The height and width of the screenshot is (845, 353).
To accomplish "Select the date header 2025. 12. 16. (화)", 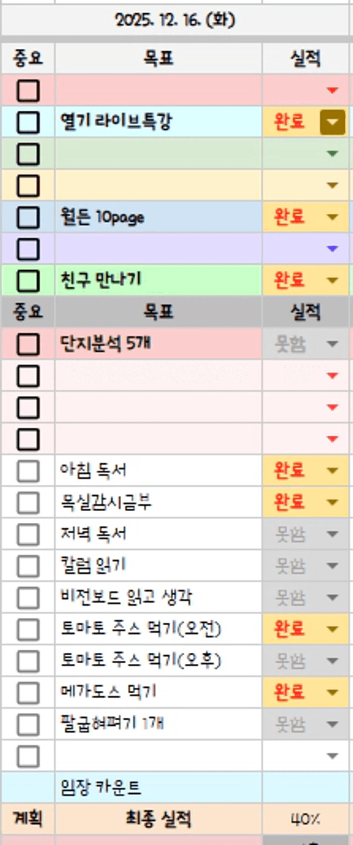I will (175, 20).
